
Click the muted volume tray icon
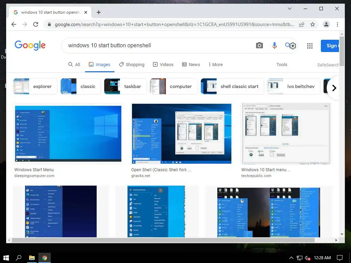[307, 258]
